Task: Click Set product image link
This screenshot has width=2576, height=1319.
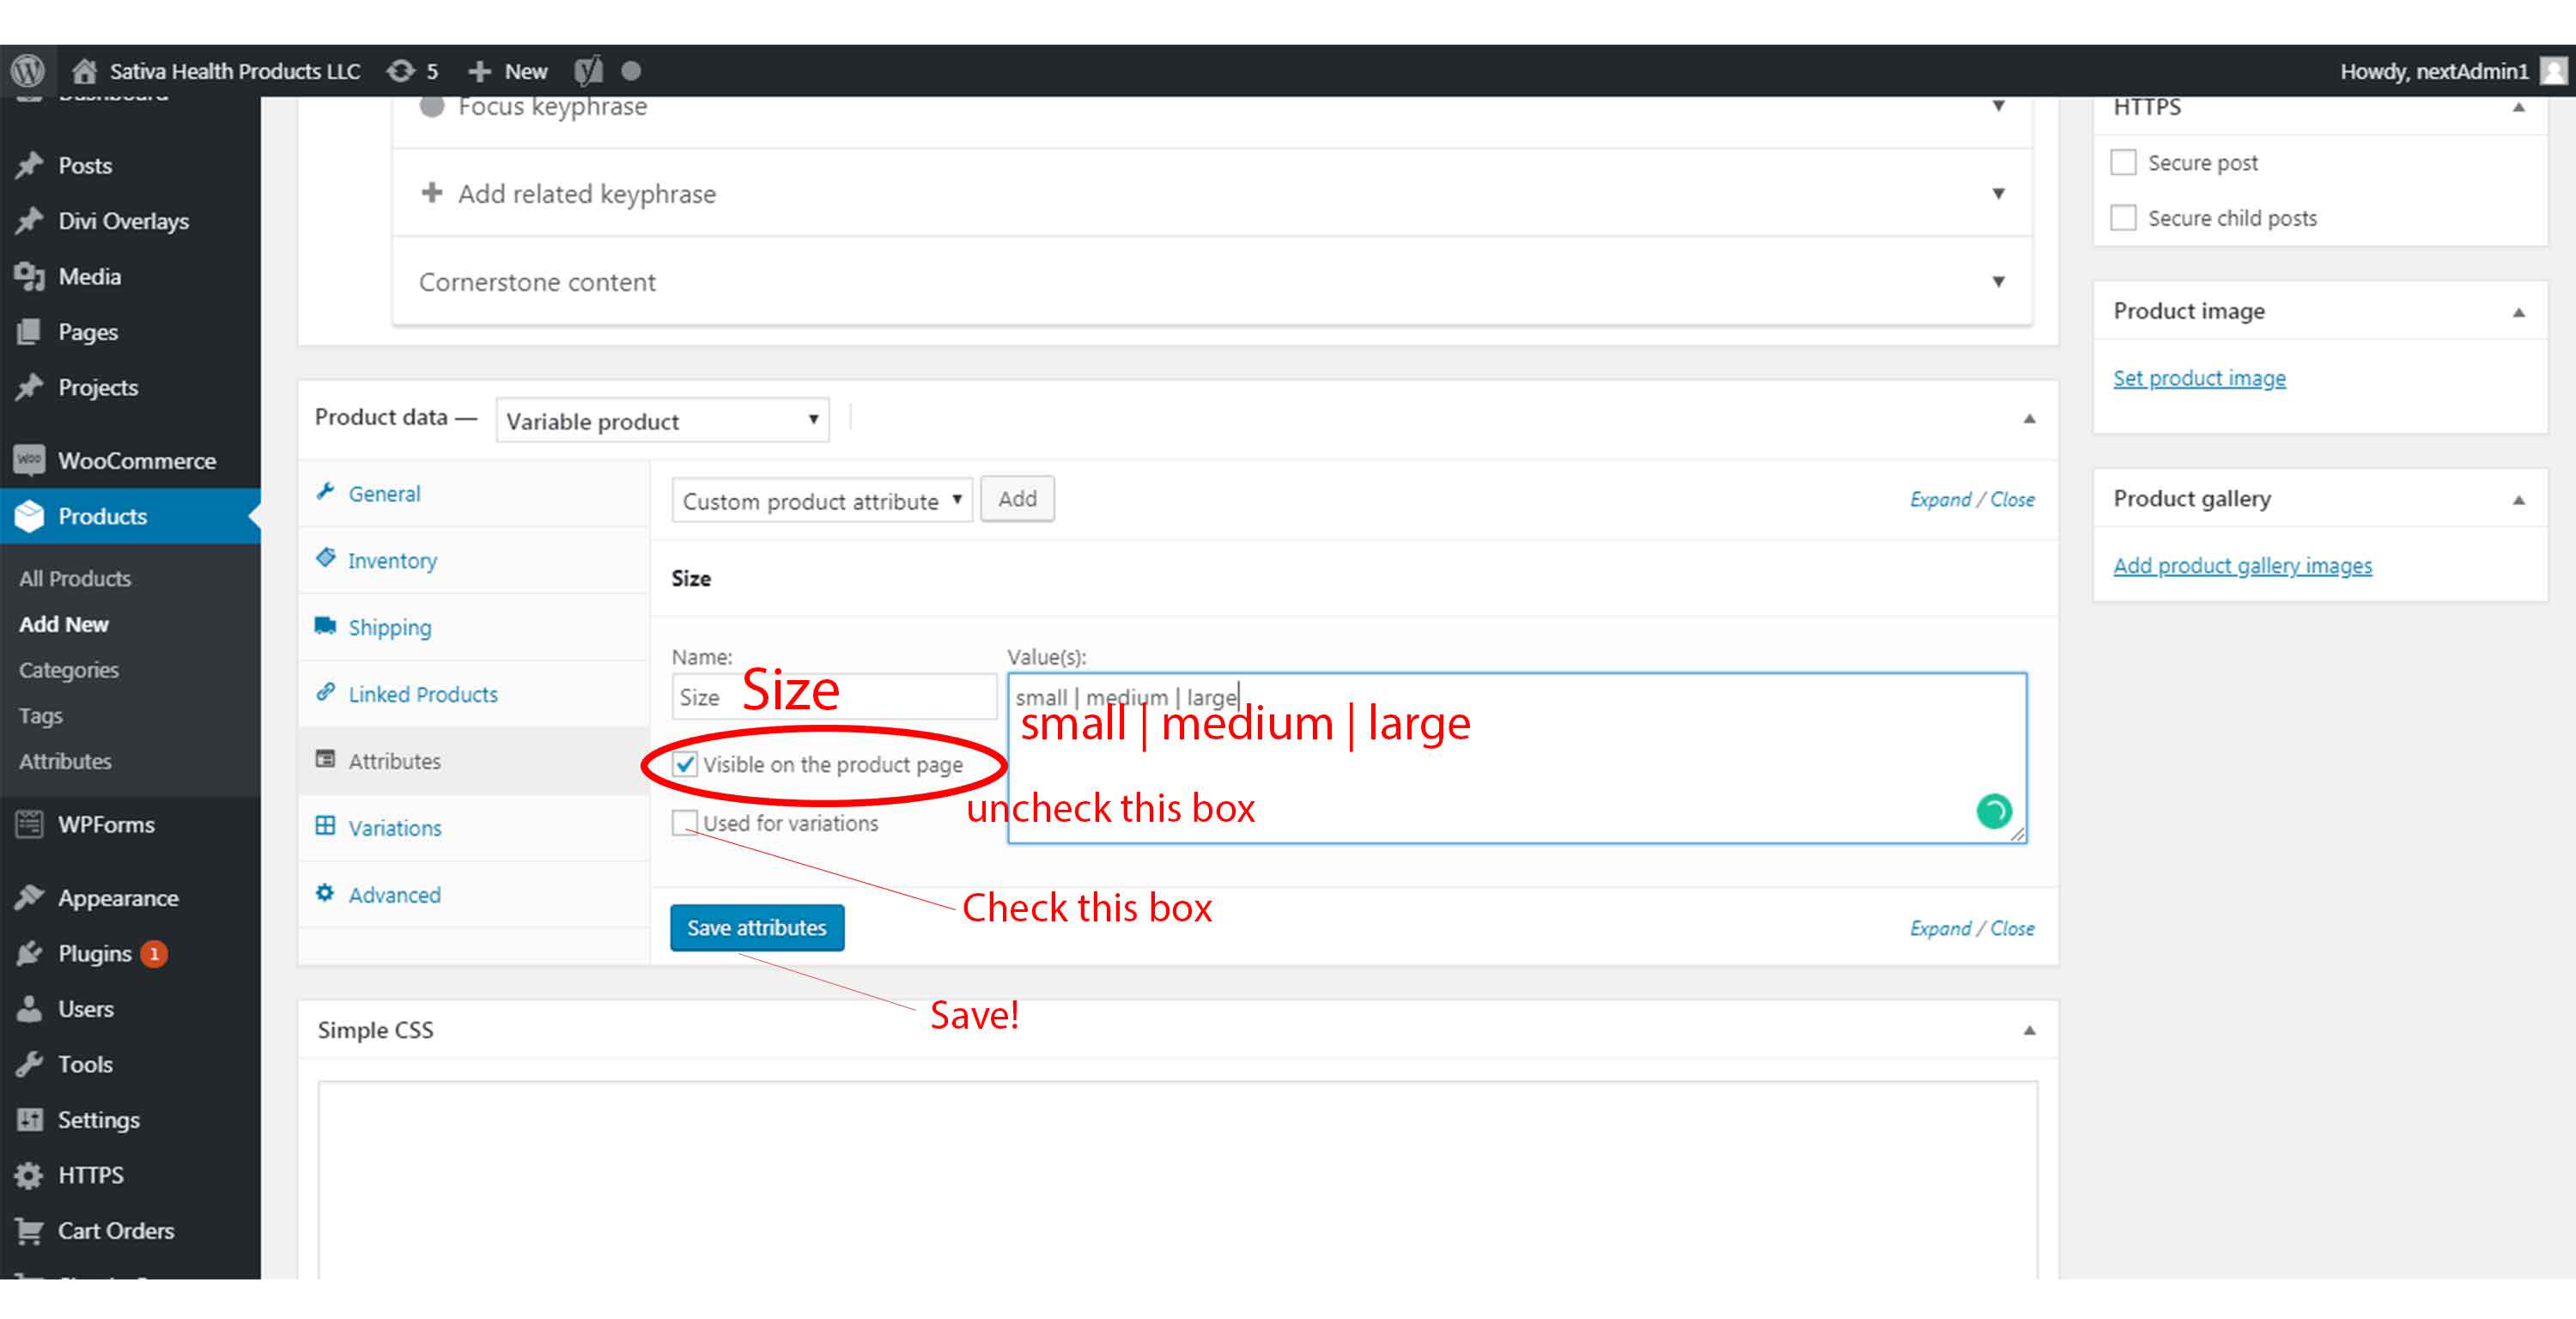Action: [2199, 377]
